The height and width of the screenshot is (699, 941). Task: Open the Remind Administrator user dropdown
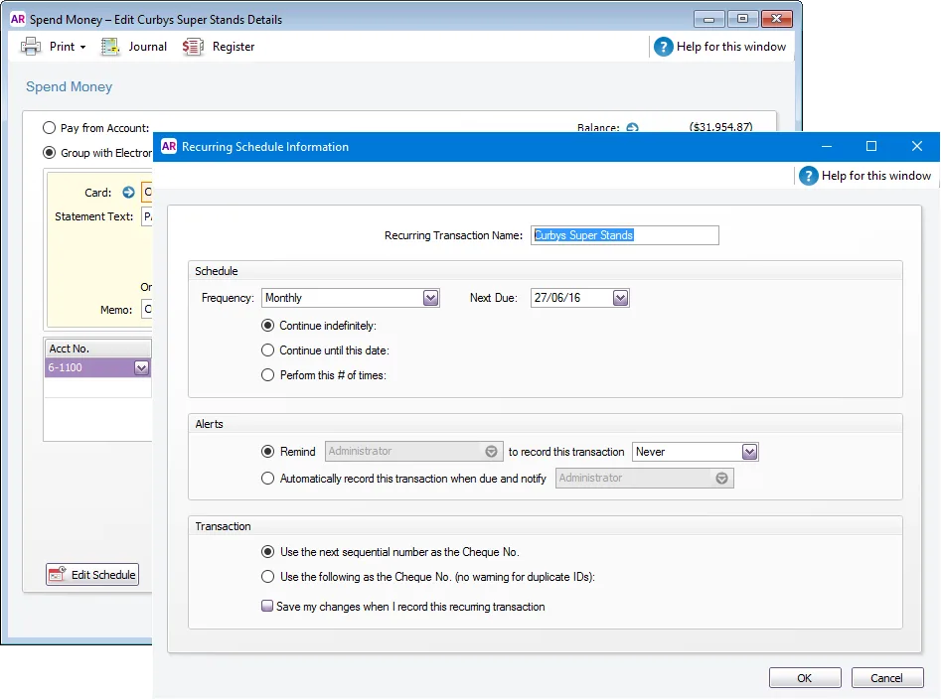click(x=491, y=452)
